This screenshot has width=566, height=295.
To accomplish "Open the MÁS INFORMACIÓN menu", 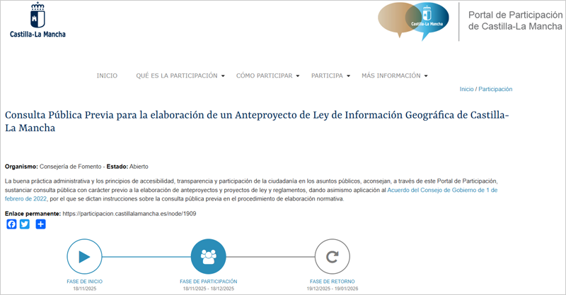I will [x=391, y=76].
